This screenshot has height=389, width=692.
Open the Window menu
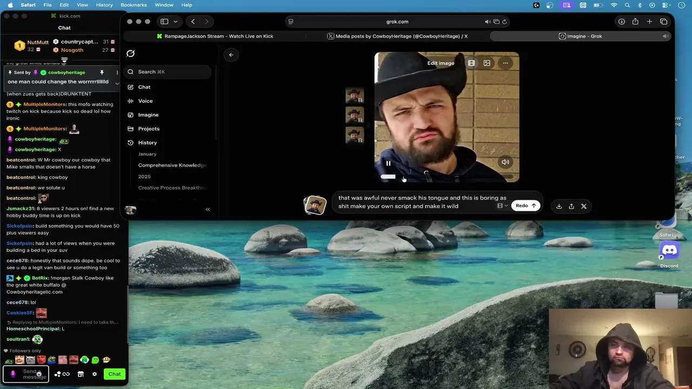coord(164,5)
